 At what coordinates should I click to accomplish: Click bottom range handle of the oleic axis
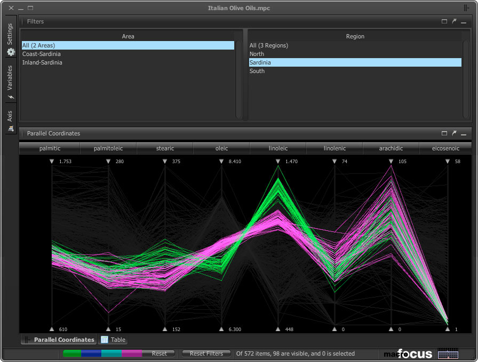[221, 329]
